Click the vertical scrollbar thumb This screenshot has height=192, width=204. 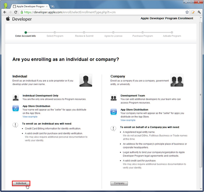(201, 95)
